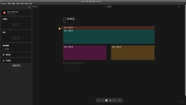Image resolution: width=186 pixels, height=105 pixels.
Task: Click the 已同步 sync status label
Action: pyautogui.click(x=36, y=7)
